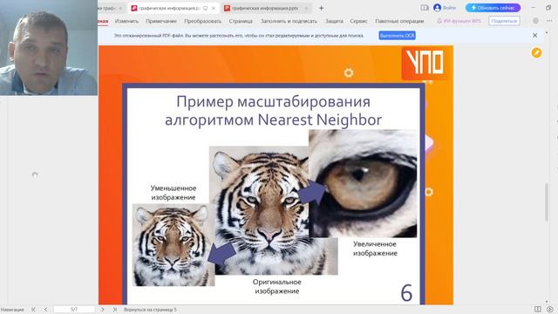The height and width of the screenshot is (314, 558).
Task: Click the user account avatar icon
Action: (x=438, y=8)
